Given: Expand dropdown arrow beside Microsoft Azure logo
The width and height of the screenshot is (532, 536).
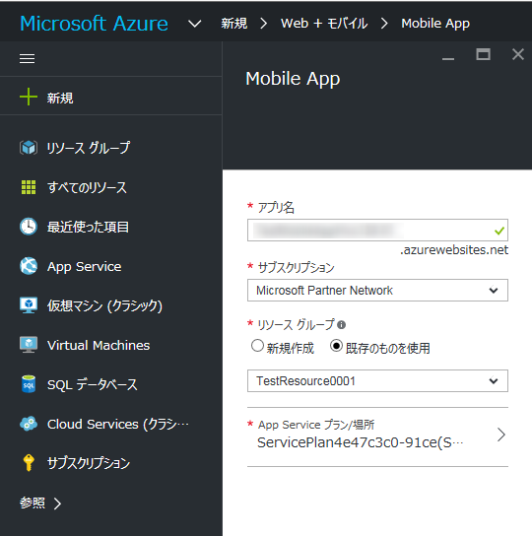Looking at the screenshot, I should (x=194, y=24).
